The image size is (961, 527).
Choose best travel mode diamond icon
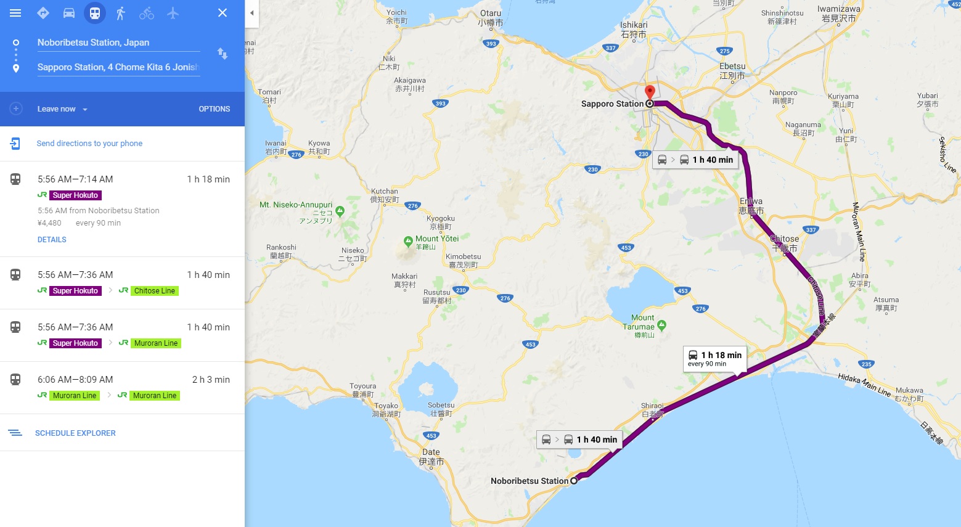[x=43, y=13]
